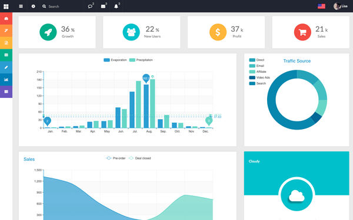Click the grid logo in top-left corner
This screenshot has height=220, width=353.
[x=6, y=6]
